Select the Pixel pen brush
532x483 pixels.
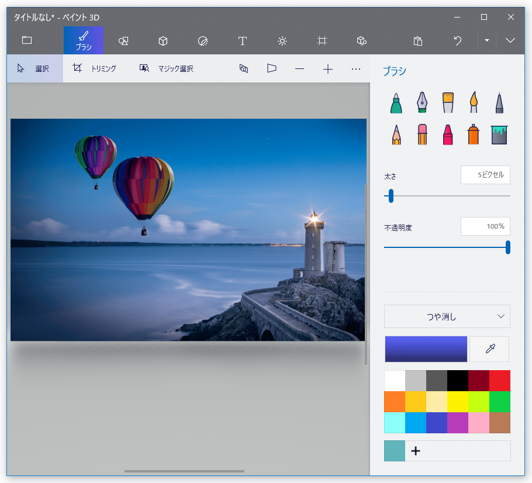499,103
